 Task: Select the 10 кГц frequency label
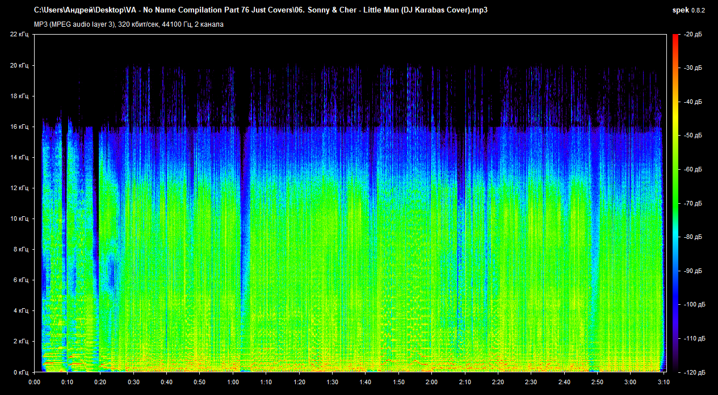click(20, 218)
